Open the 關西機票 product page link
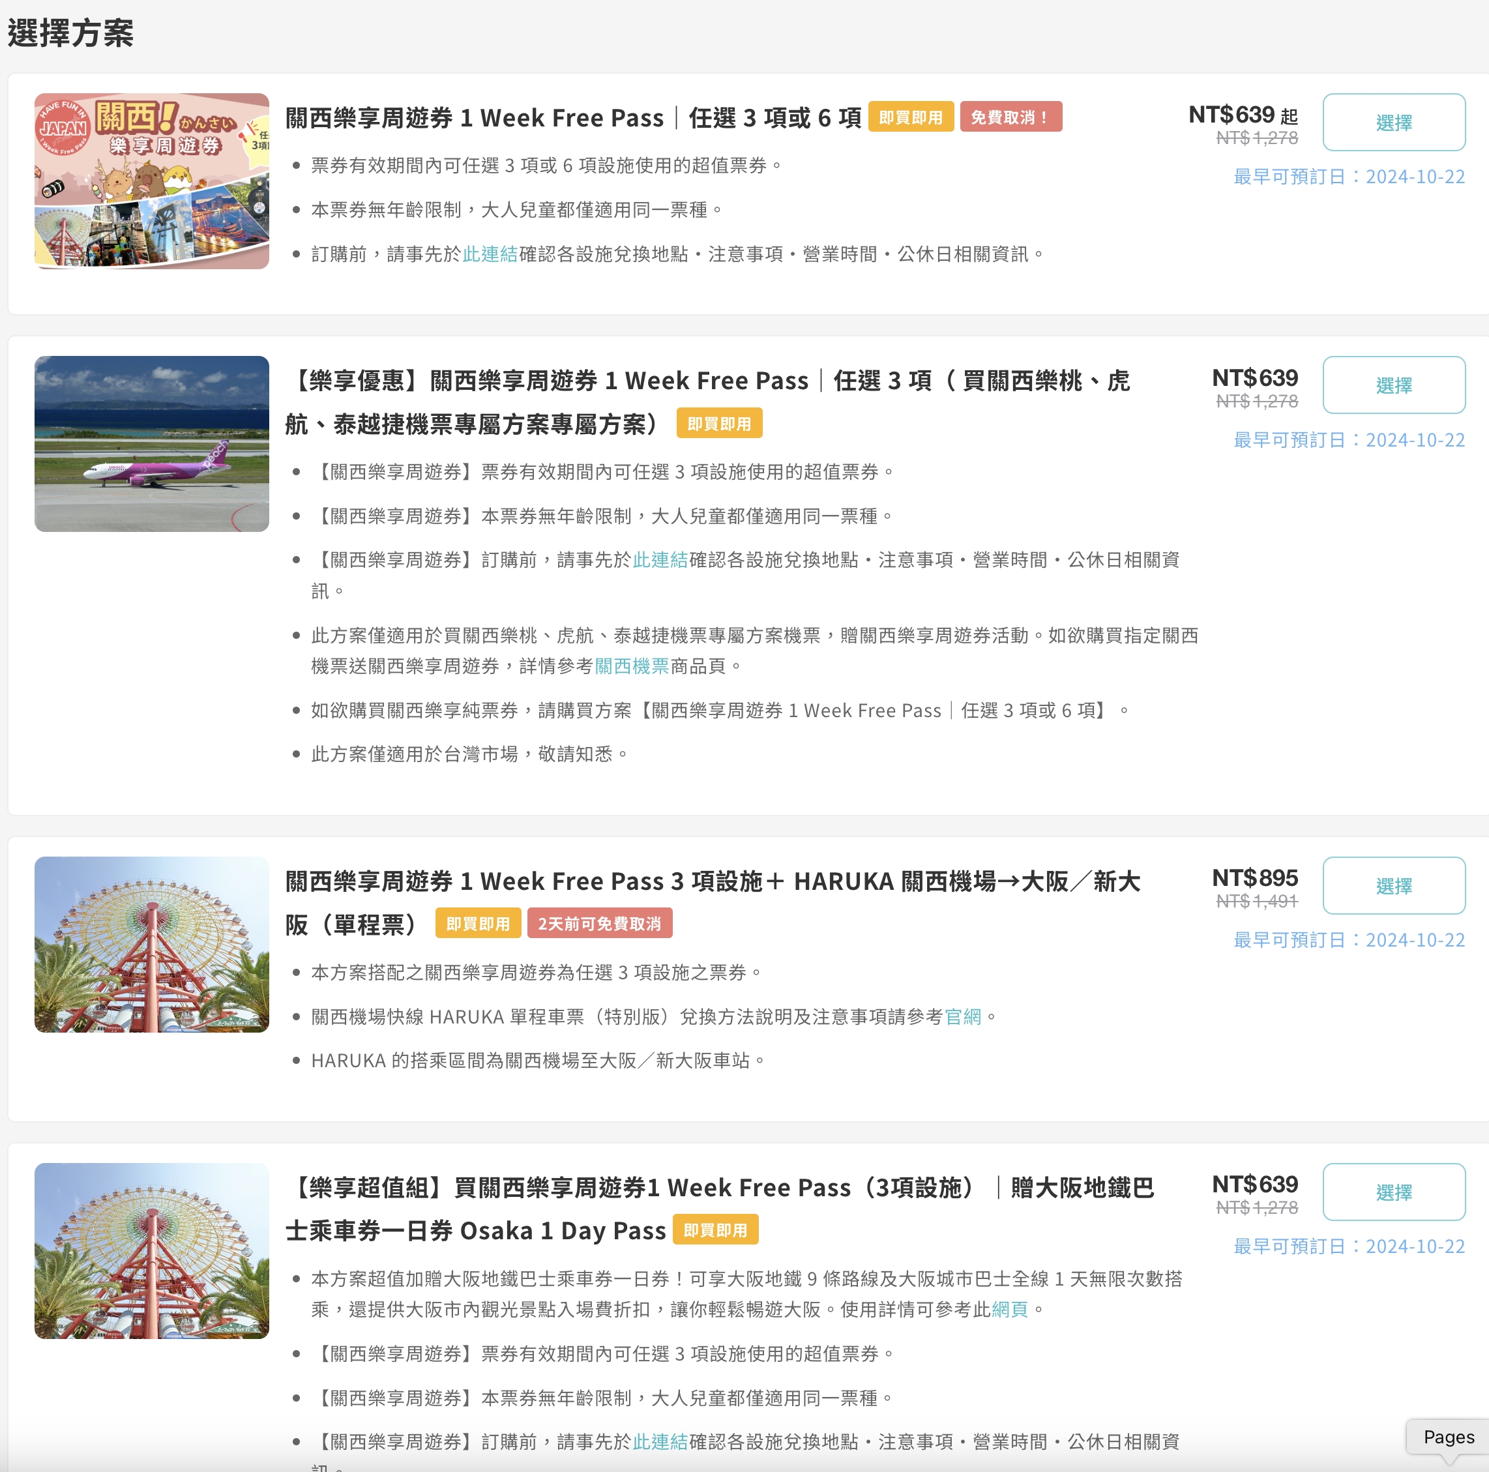This screenshot has width=1489, height=1472. point(632,667)
